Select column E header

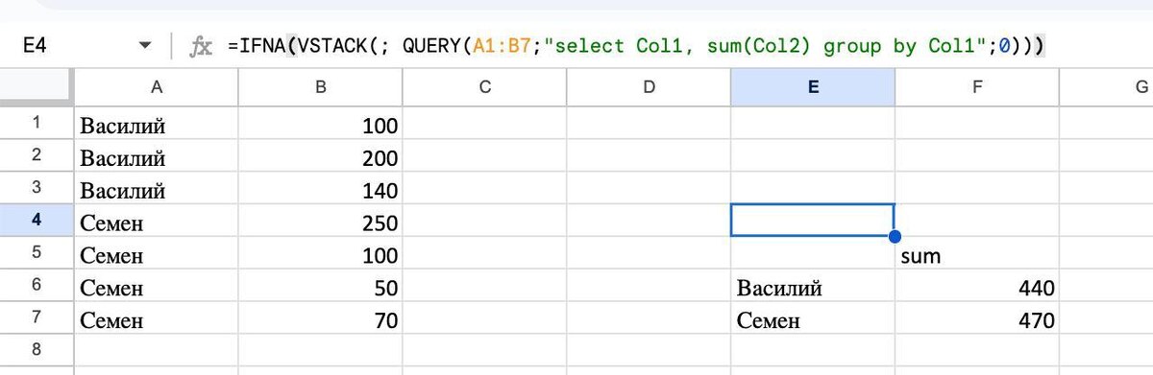pos(813,86)
